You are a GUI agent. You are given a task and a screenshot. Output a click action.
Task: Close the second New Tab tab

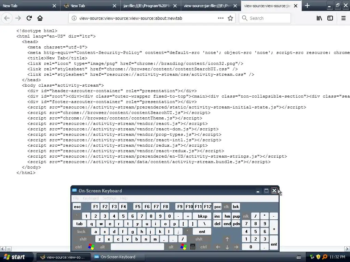[x=115, y=6]
